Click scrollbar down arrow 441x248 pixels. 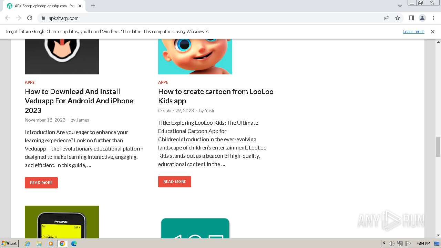438,236
